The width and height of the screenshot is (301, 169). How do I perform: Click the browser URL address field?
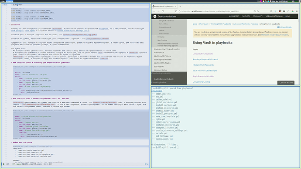tap(216, 11)
